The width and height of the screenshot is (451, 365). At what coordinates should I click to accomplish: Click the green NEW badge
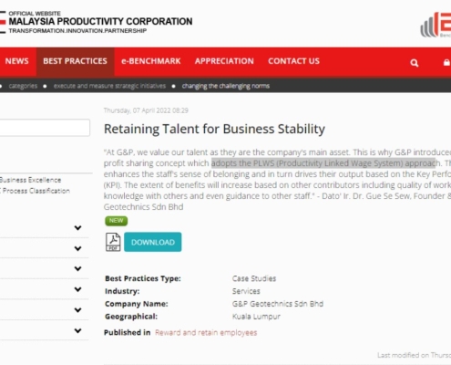pos(117,221)
